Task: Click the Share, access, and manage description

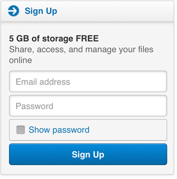Action: [x=81, y=55]
